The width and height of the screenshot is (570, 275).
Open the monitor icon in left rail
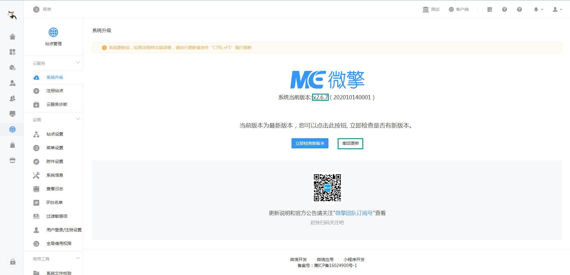point(12,114)
